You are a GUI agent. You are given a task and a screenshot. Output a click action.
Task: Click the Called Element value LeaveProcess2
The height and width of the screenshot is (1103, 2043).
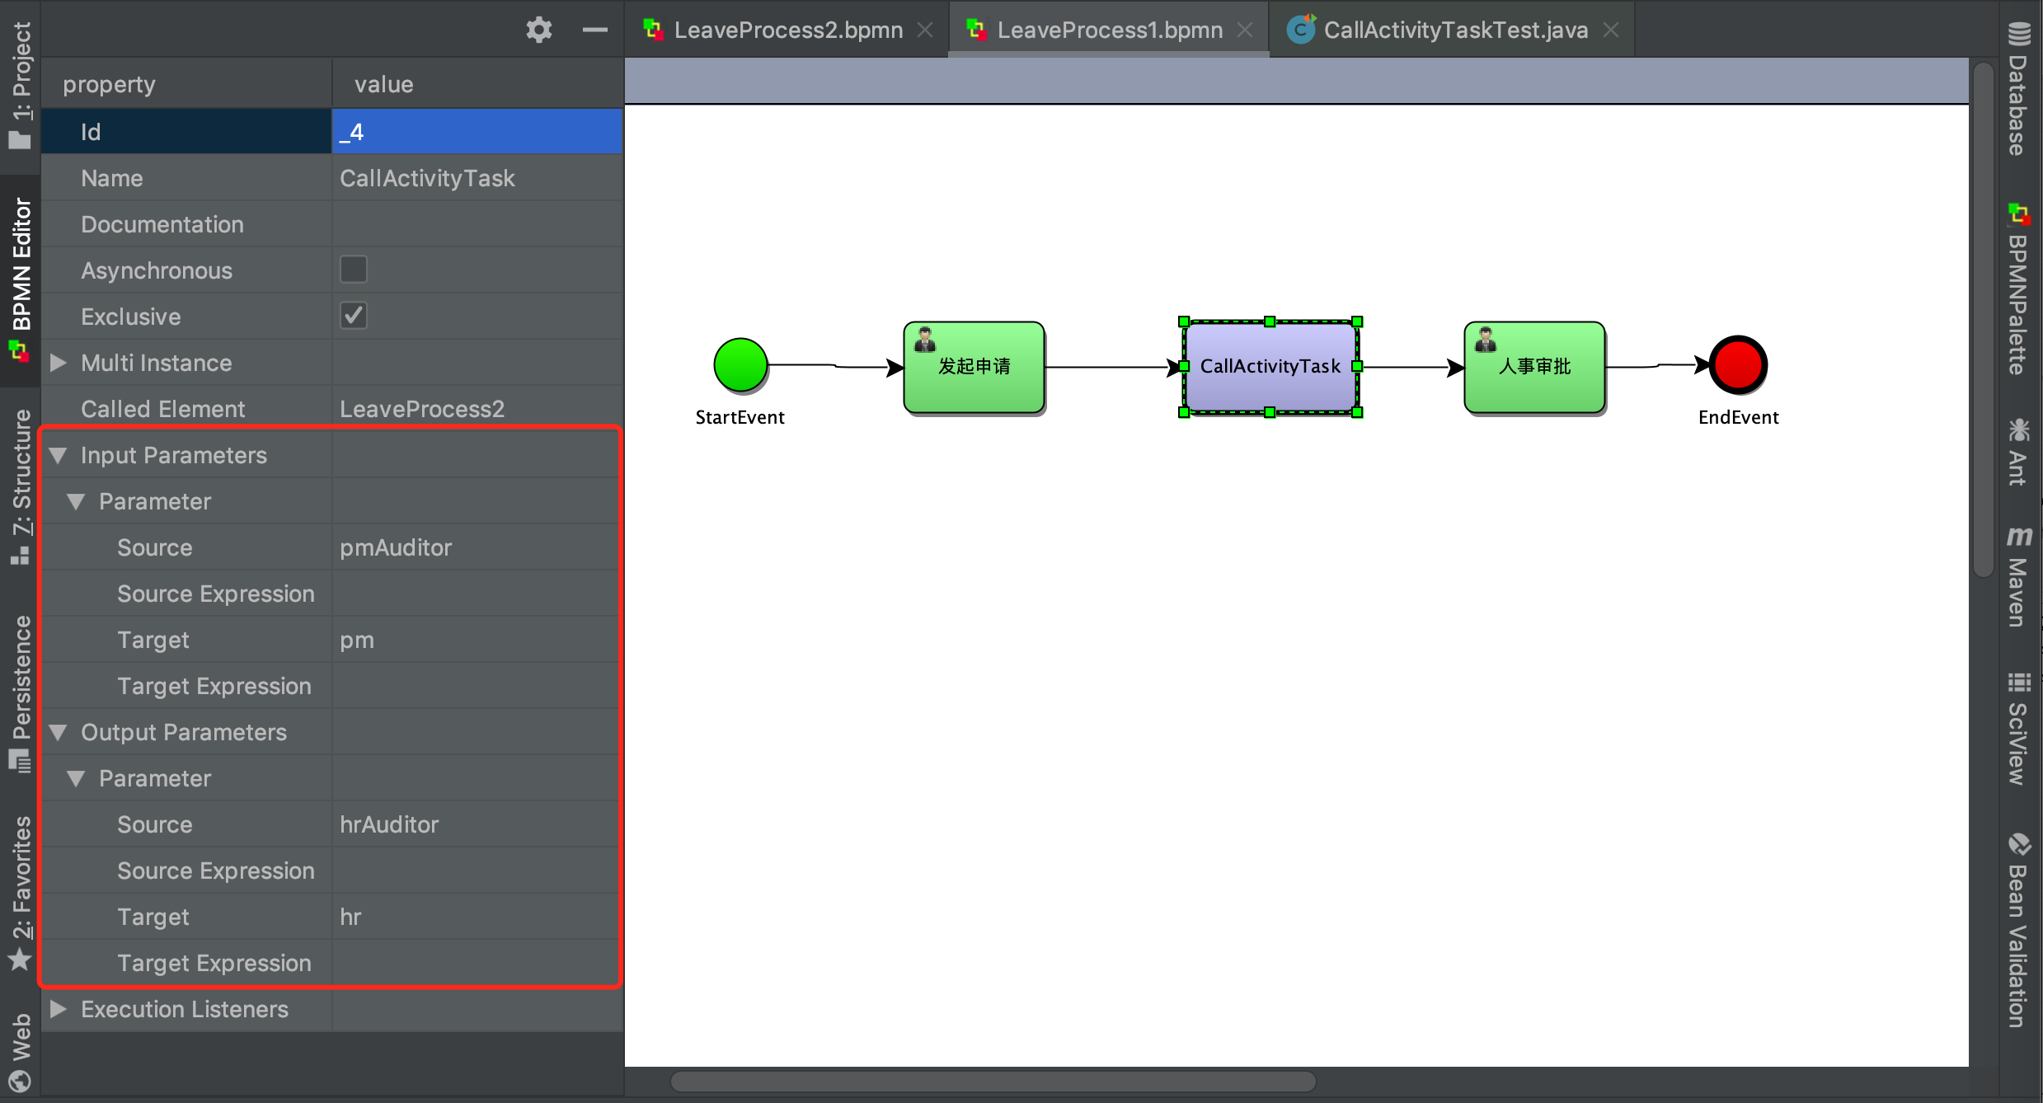422,409
